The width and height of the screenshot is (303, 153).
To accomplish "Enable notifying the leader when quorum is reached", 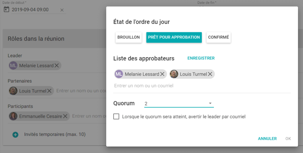I will point(116,117).
